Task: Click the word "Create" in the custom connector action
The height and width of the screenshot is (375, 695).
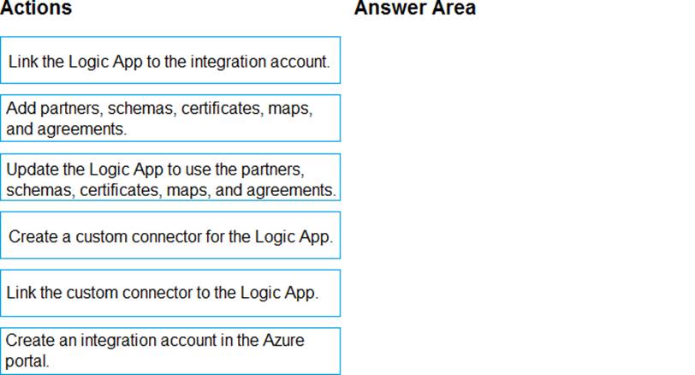Action: coord(33,236)
